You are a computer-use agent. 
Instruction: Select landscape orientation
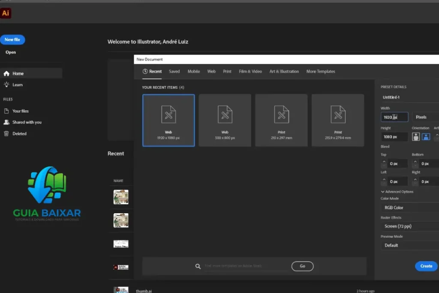point(426,137)
